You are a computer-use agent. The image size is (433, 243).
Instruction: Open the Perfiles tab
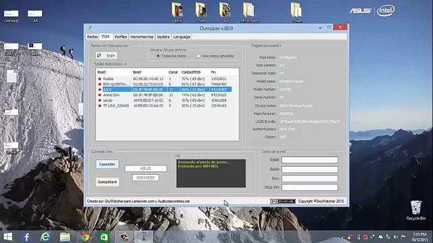(x=120, y=36)
